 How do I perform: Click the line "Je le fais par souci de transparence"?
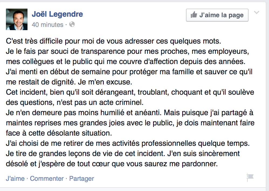pyautogui.click(x=127, y=51)
